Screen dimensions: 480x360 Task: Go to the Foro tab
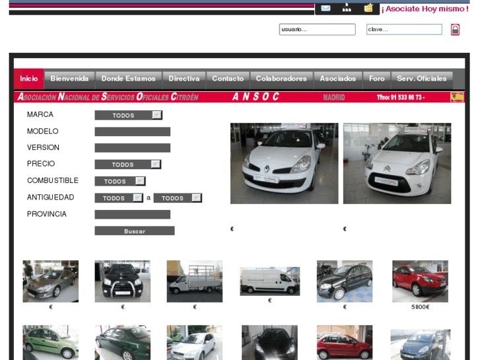[x=376, y=79]
